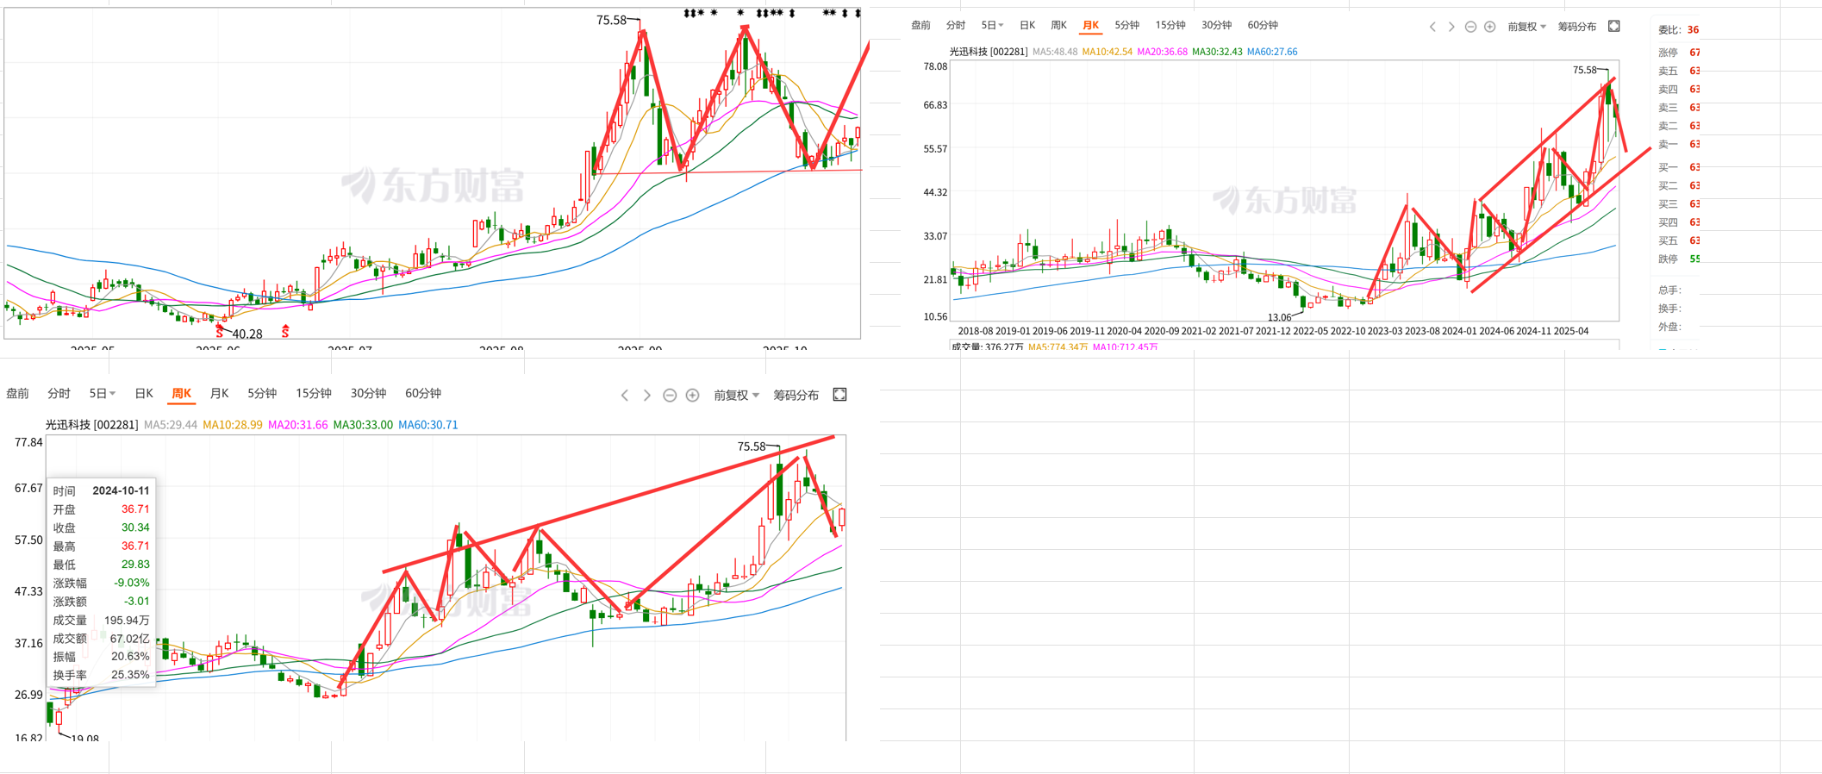Image resolution: width=1822 pixels, height=774 pixels.
Task: Click 2024-10-11 date in weekly tooltip
Action: [x=121, y=490]
